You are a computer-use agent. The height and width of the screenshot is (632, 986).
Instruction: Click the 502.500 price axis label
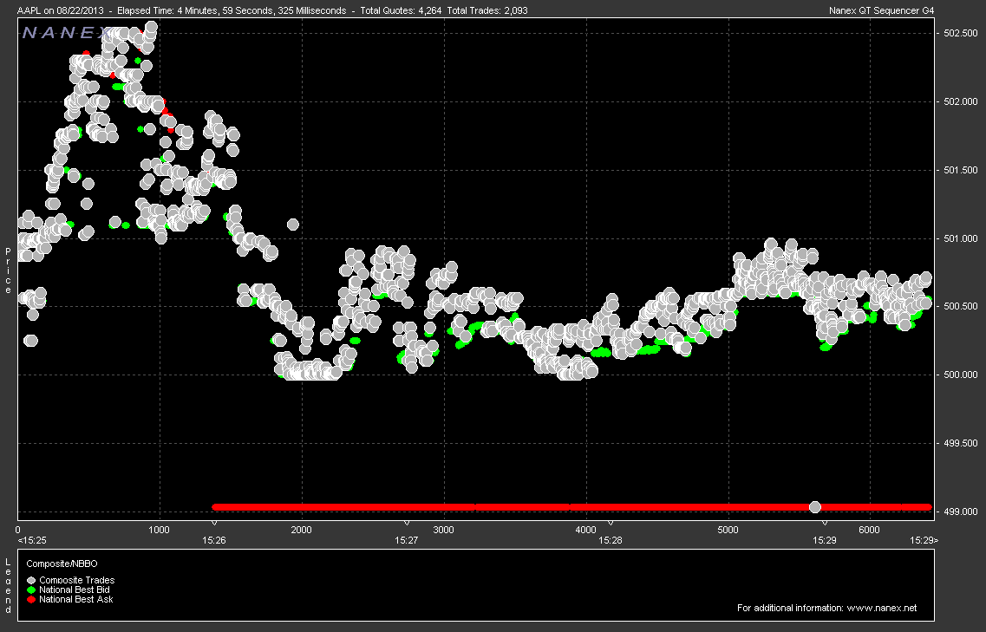959,33
